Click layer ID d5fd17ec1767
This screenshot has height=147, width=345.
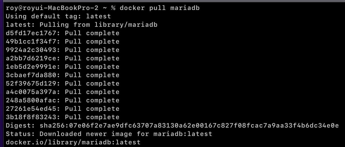coord(31,33)
